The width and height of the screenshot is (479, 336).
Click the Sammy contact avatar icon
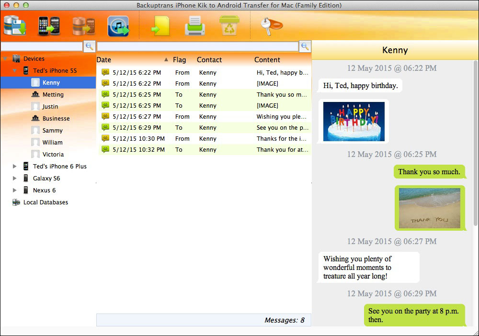[35, 130]
